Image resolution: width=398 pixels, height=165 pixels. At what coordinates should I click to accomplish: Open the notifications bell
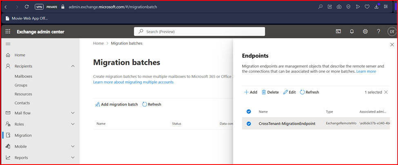[352, 32]
